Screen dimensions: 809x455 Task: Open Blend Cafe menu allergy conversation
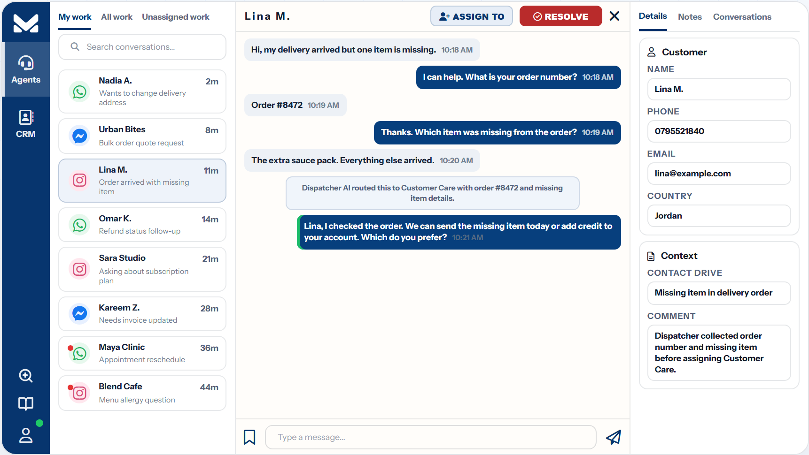point(142,393)
